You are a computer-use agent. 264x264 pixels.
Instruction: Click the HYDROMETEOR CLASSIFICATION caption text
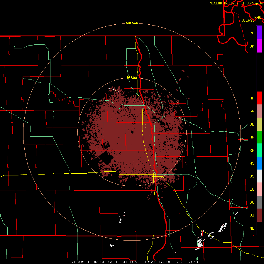103,262
